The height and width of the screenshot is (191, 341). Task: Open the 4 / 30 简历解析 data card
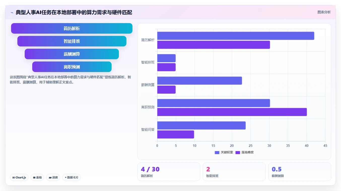coord(169,172)
